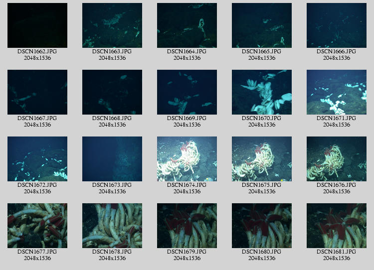This screenshot has width=374, height=270.
Task: Click the DSCN1664.JPG image thumbnail
Action: pyautogui.click(x=187, y=25)
